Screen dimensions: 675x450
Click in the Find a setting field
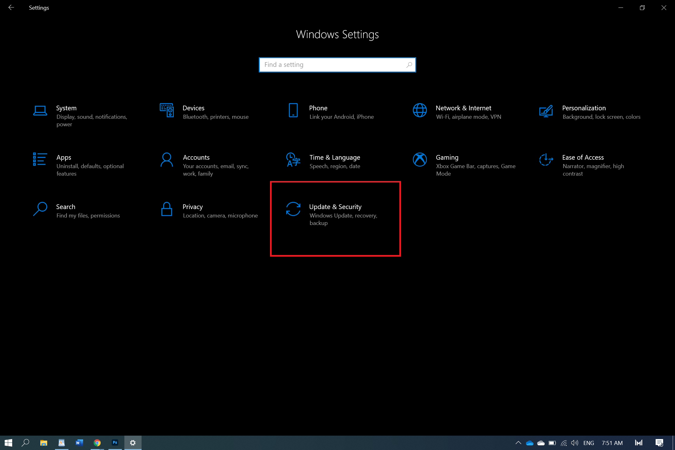337,65
